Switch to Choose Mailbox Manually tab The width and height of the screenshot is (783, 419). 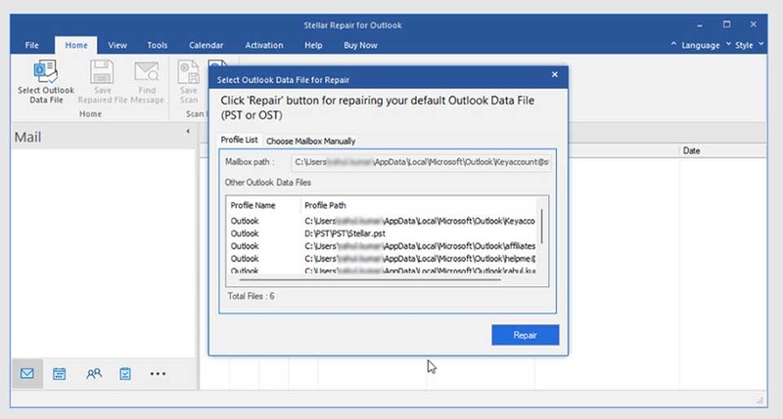(x=310, y=141)
